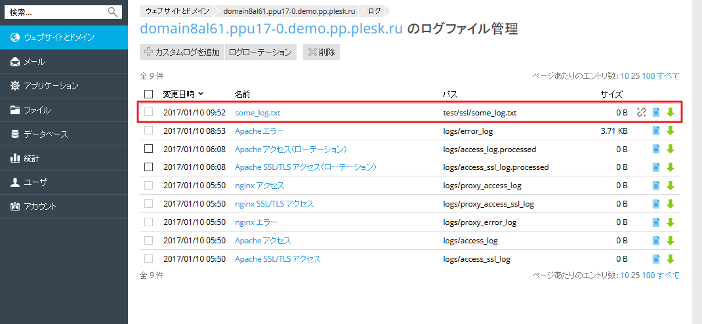Click ログローテーション button
Viewport: 702px width, 324px height.
tap(260, 52)
